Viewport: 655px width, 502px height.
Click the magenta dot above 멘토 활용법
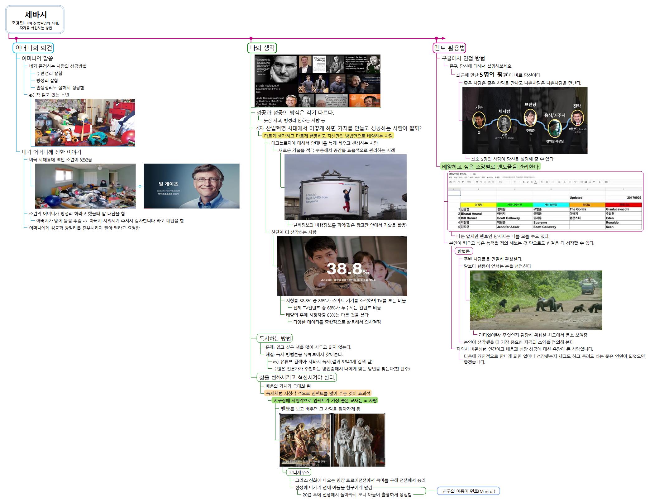436,38
